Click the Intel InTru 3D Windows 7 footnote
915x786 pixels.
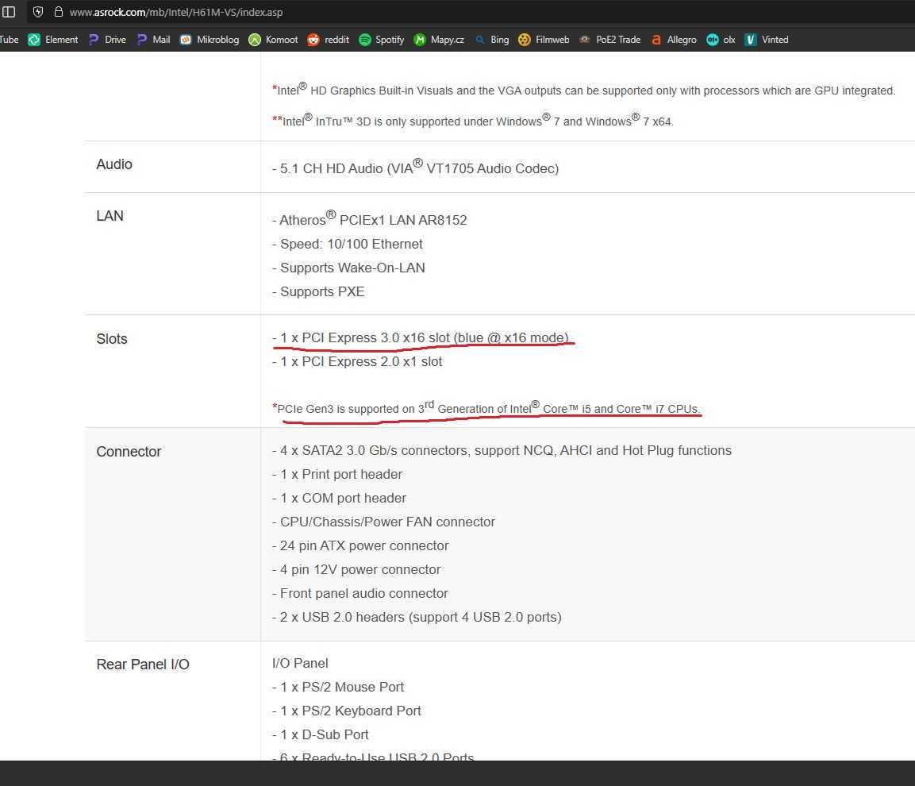[473, 121]
